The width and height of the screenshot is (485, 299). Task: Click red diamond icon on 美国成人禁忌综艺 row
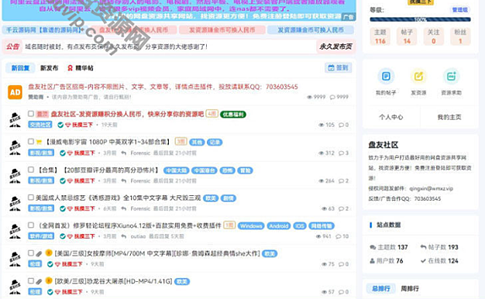click(x=70, y=208)
